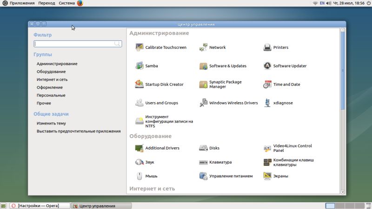Open the Printers icon
This screenshot has width=372, height=209.
click(x=267, y=47)
